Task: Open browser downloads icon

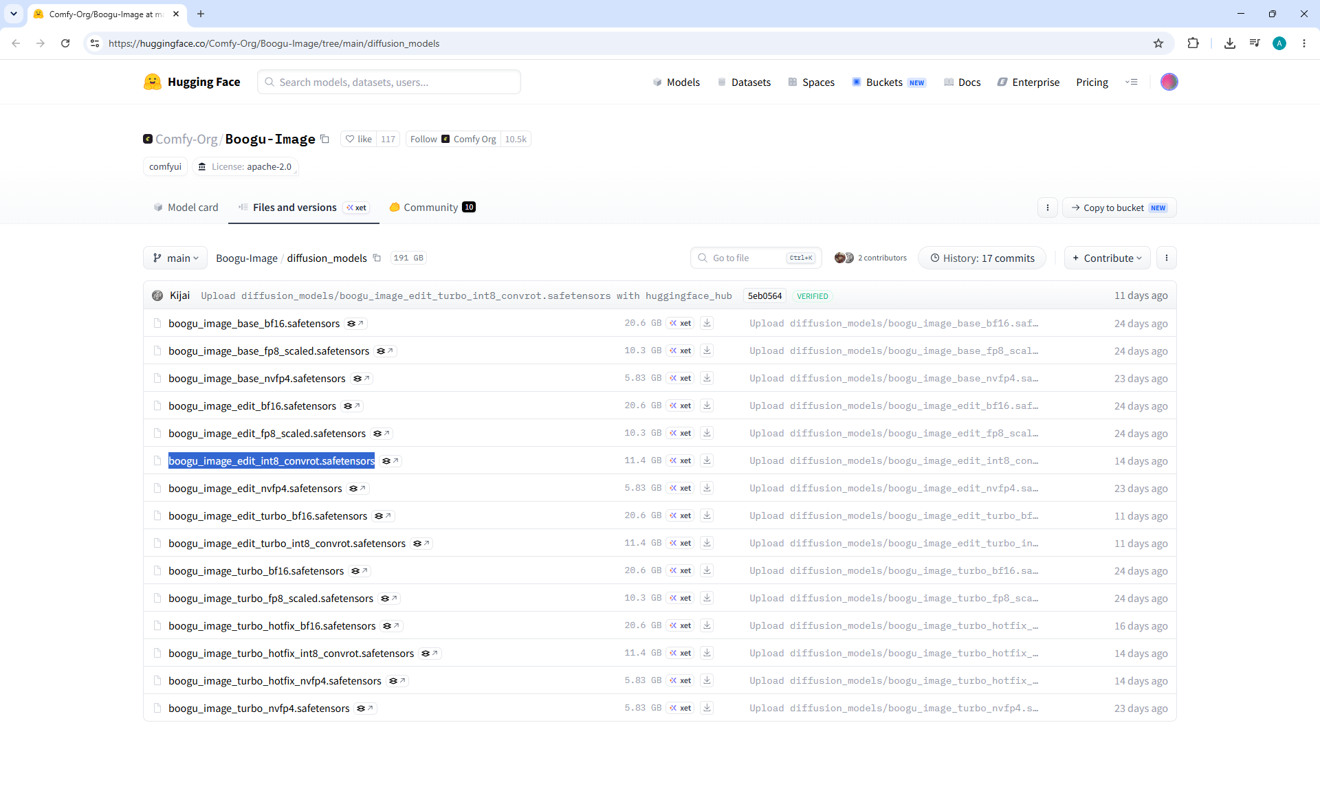Action: point(1230,43)
